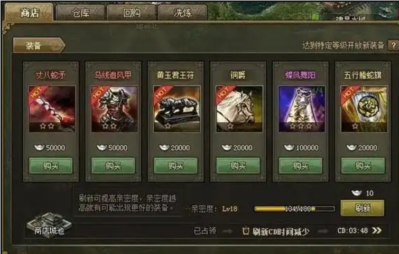The image size is (399, 254).
Task: Click the 亲密度 progress bar
Action: pyautogui.click(x=294, y=209)
